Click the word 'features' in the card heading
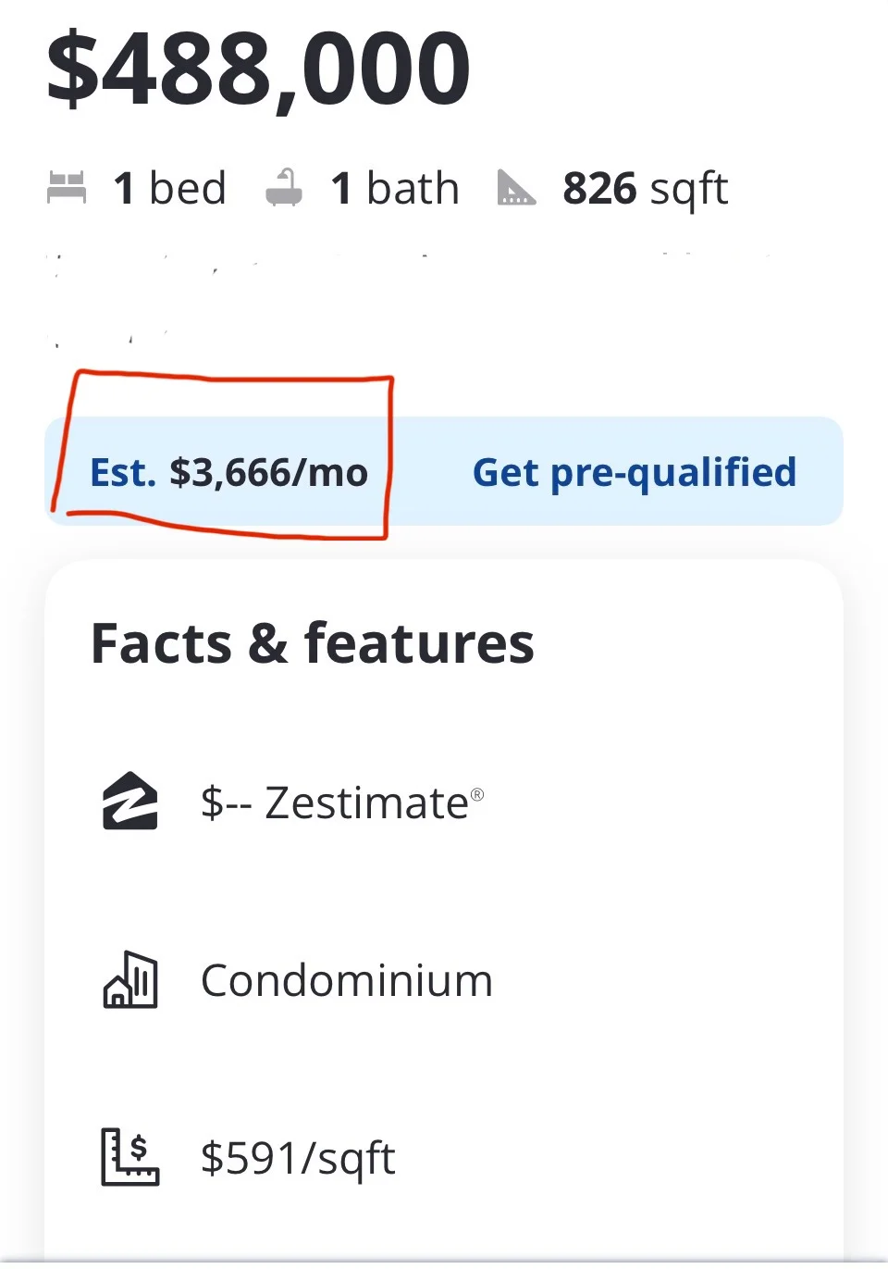The width and height of the screenshot is (888, 1269). pos(419,643)
